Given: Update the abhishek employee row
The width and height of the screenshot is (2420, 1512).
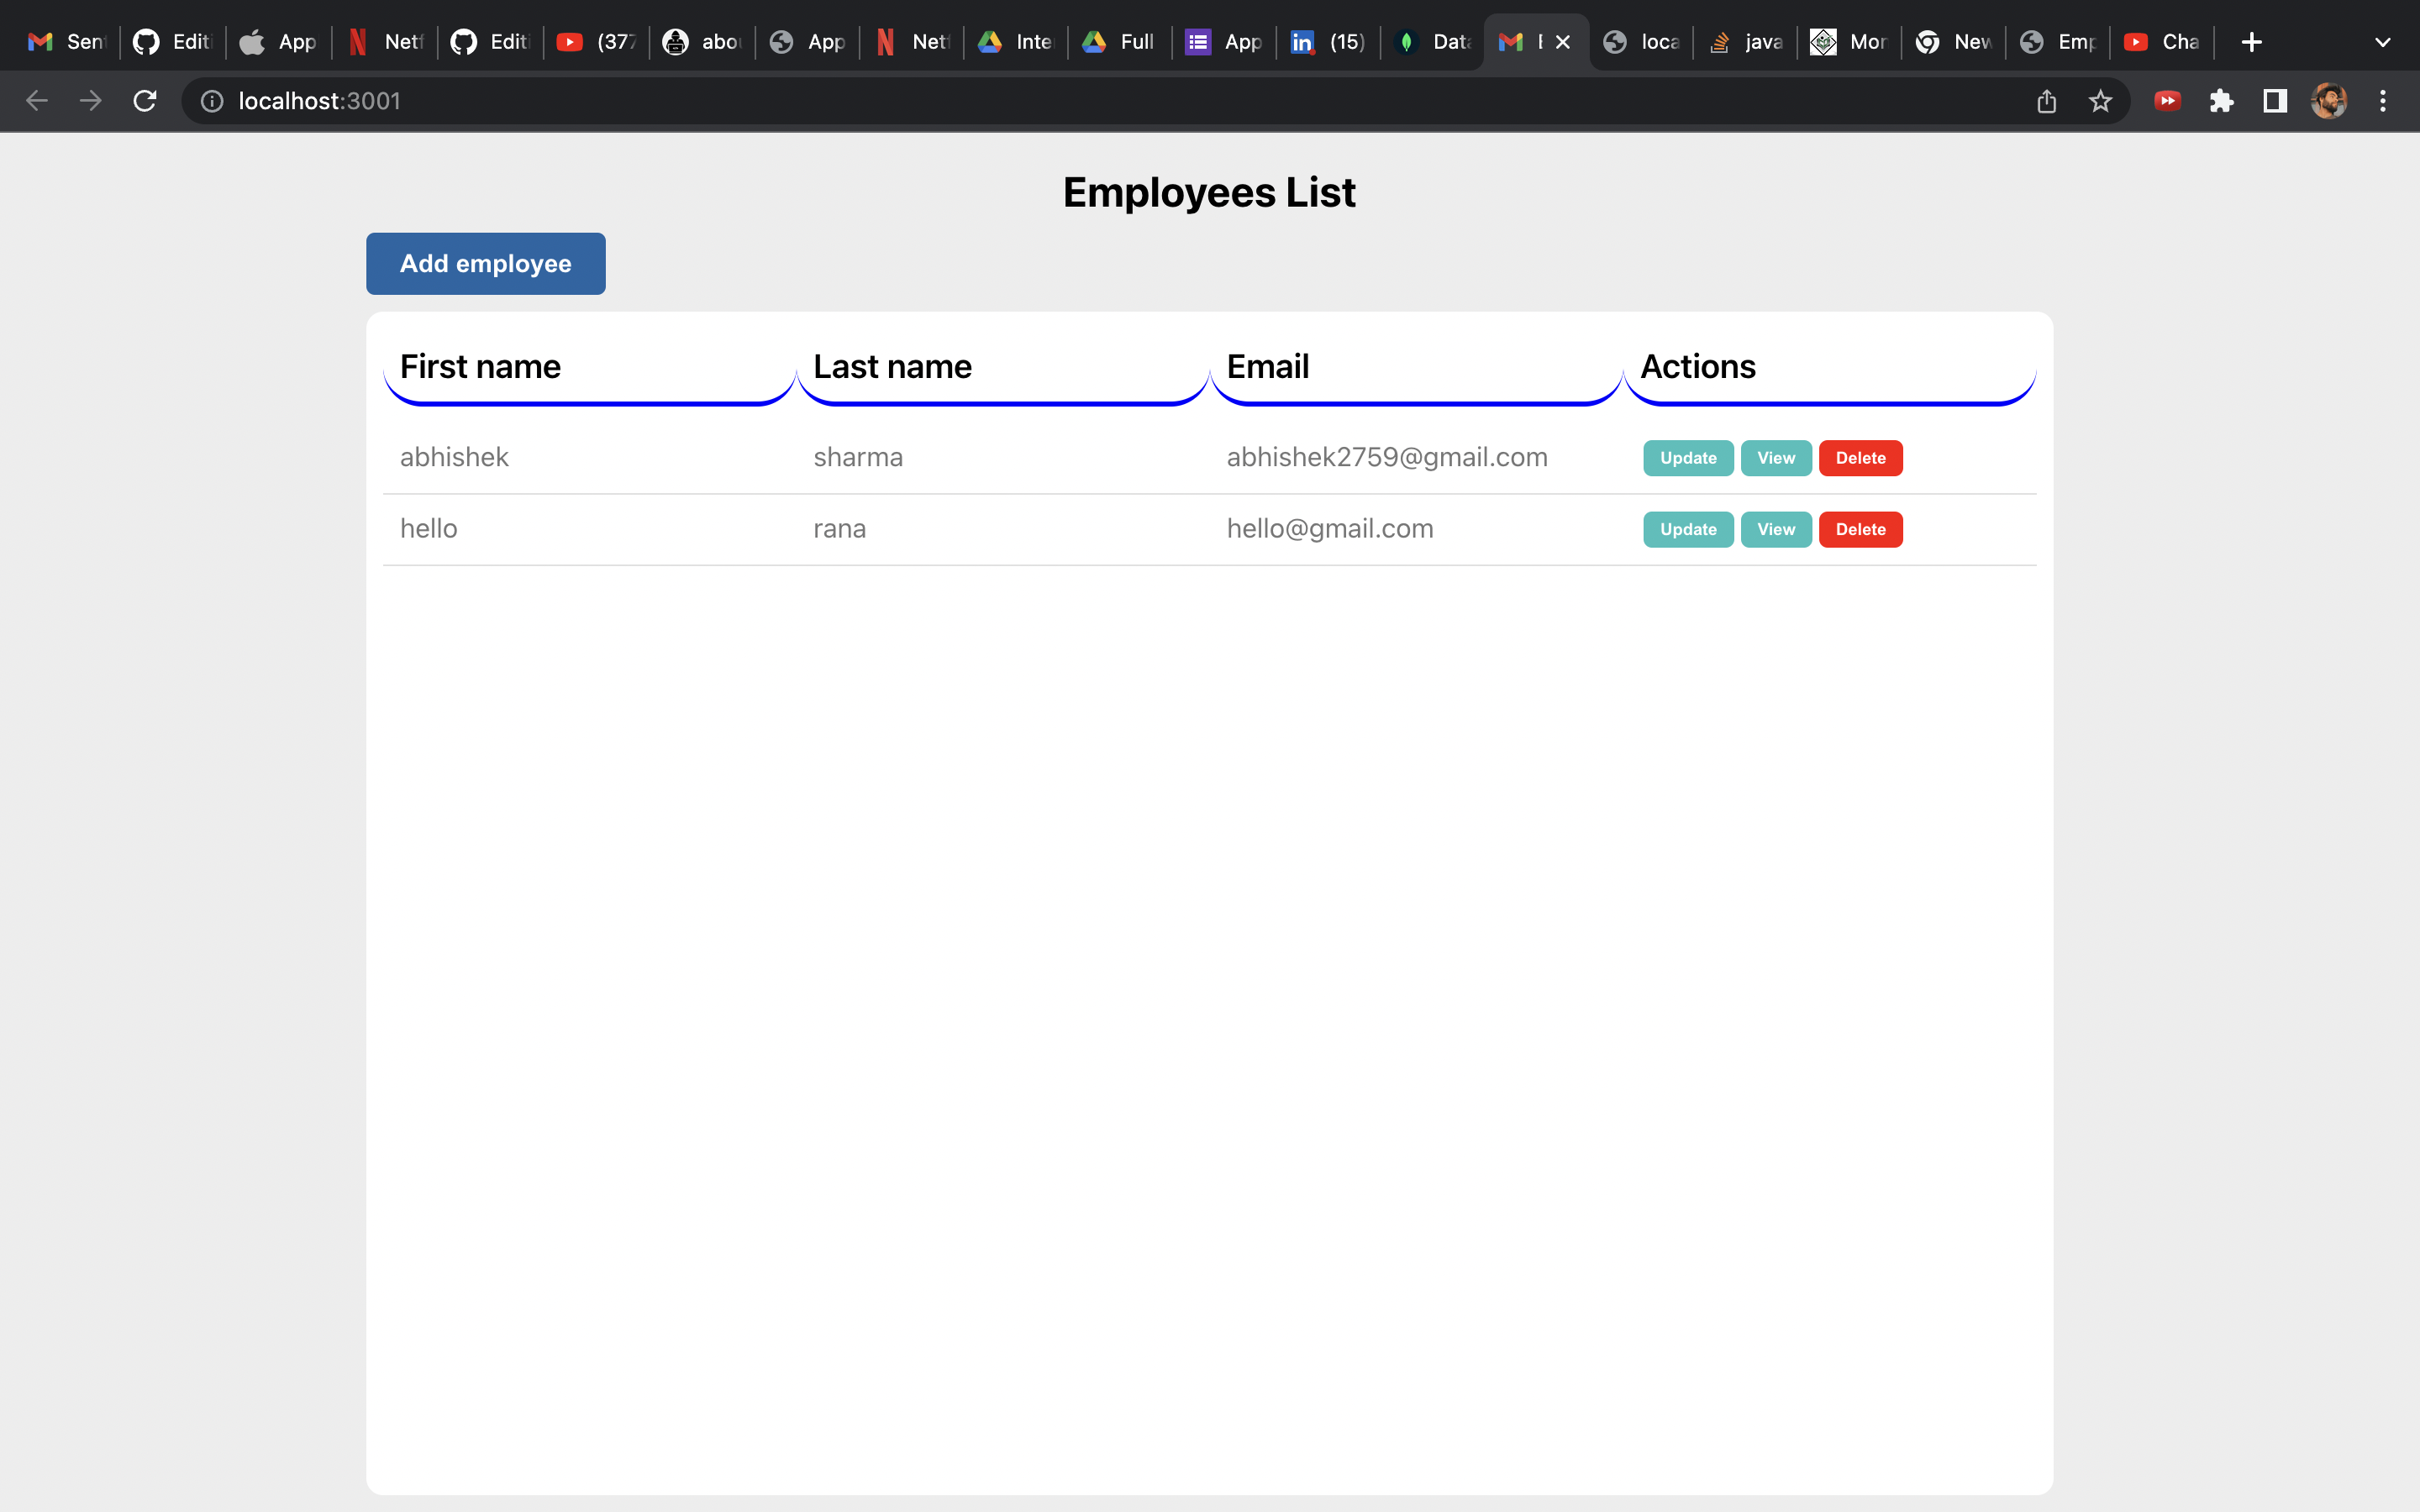Looking at the screenshot, I should tap(1688, 458).
